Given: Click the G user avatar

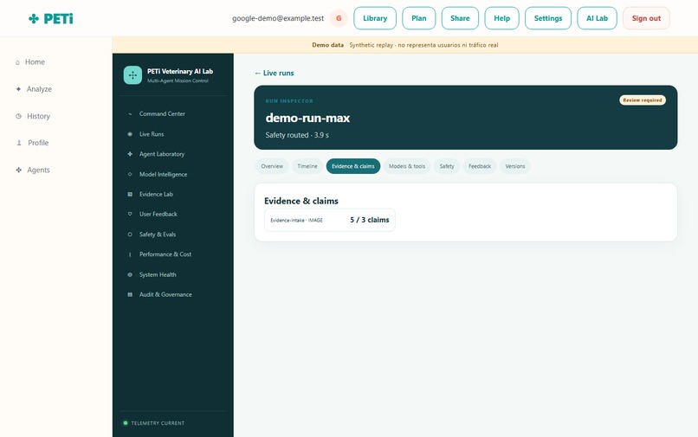Looking at the screenshot, I should 339,18.
